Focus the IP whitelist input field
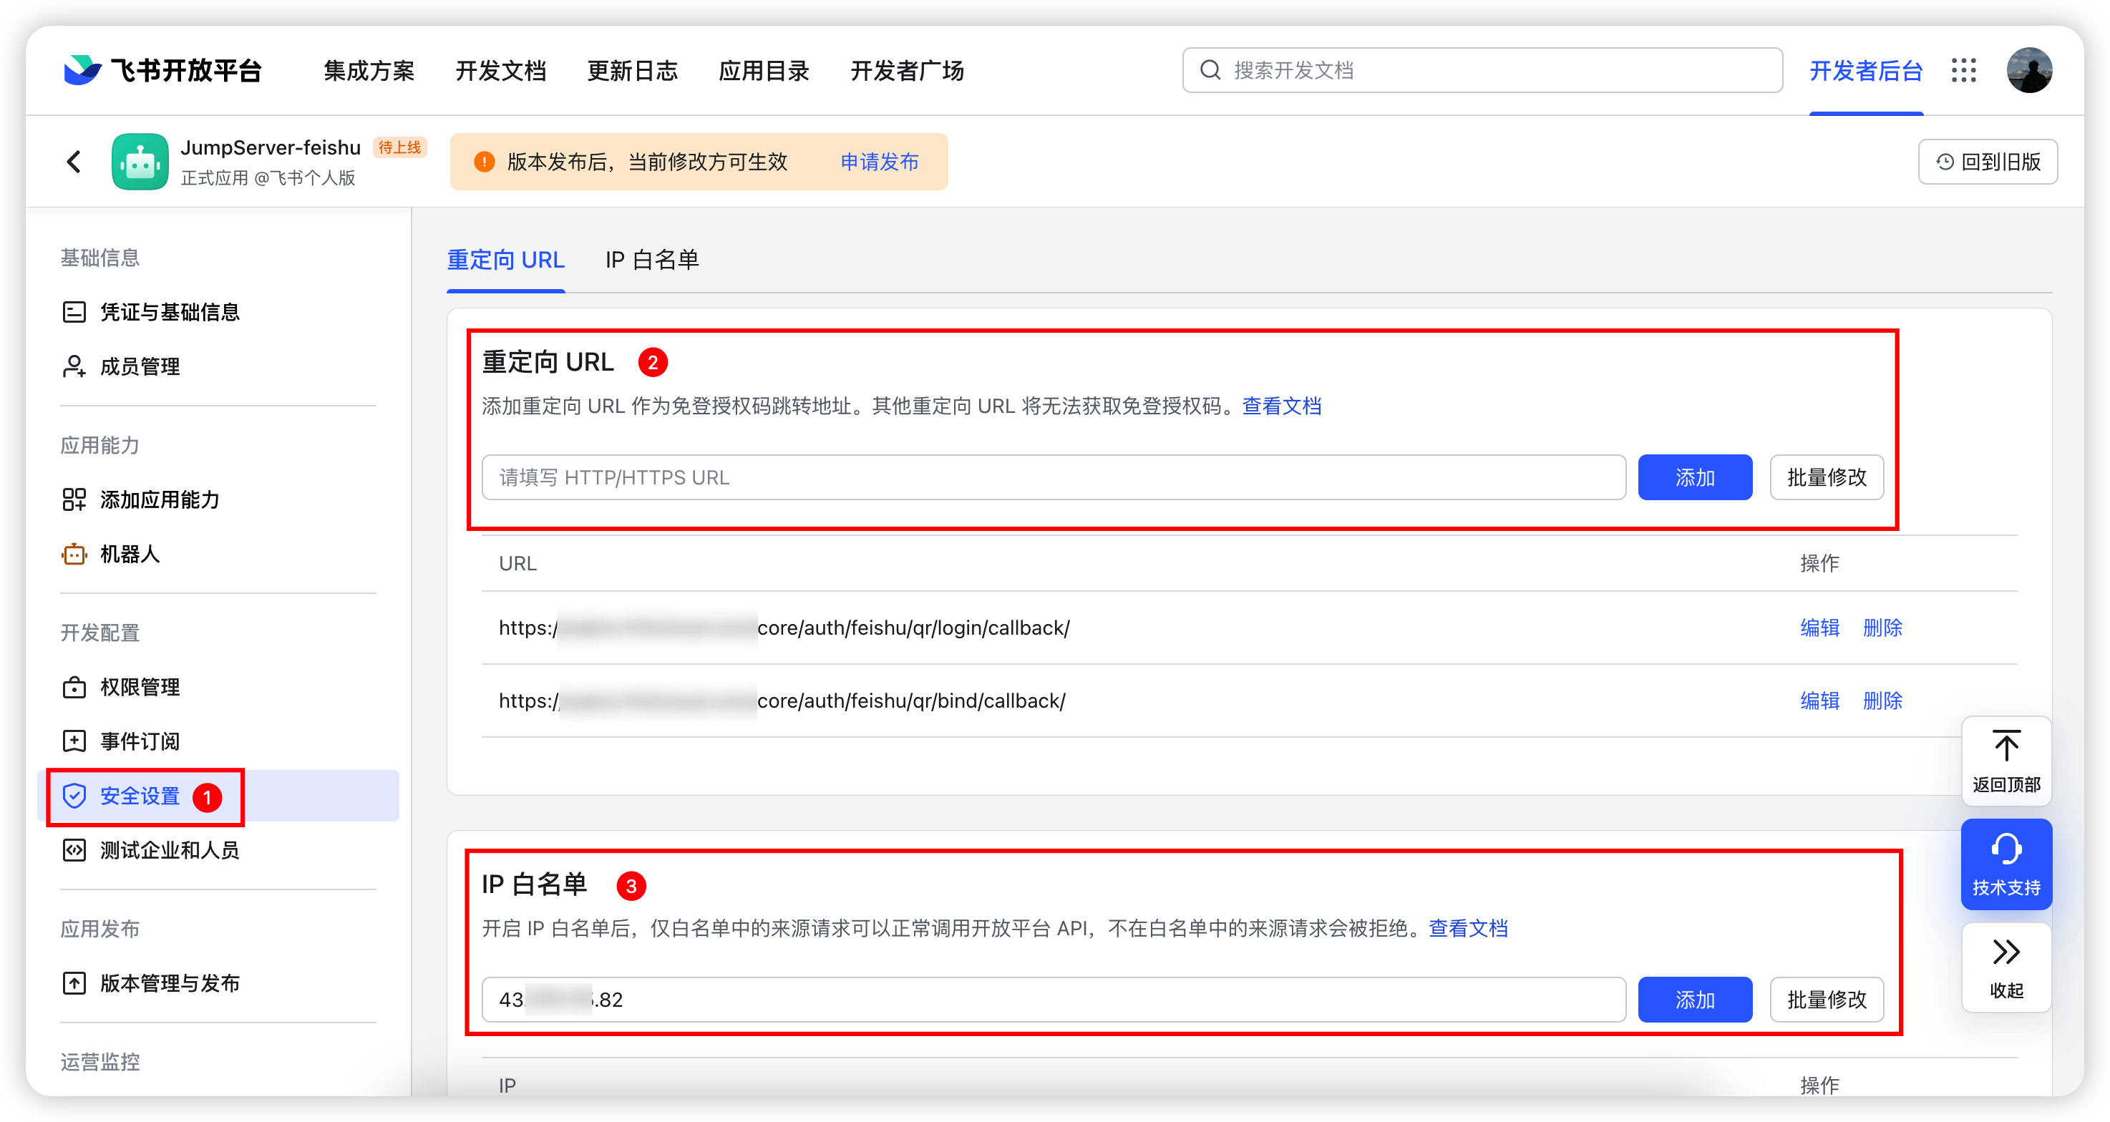Screen dimensions: 2110x1122 coord(1054,999)
